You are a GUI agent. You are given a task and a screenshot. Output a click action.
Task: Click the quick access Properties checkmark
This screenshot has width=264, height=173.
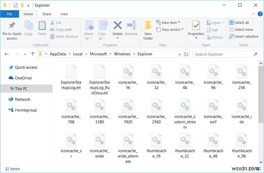[15, 5]
